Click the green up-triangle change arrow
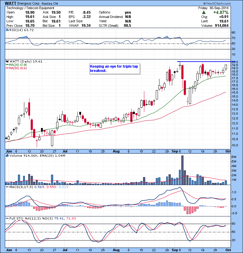This screenshot has height=253, width=243. point(204,12)
